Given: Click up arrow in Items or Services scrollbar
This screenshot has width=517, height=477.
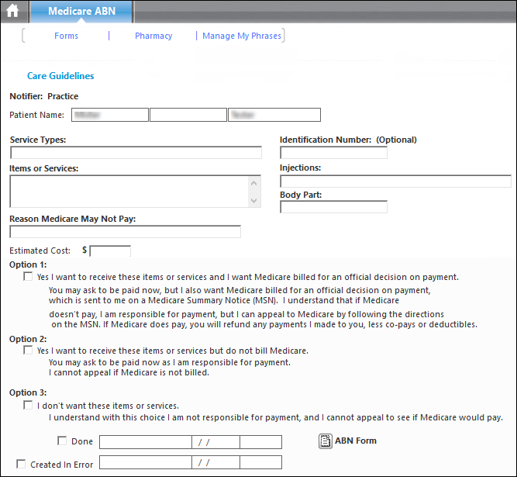Looking at the screenshot, I should (254, 183).
